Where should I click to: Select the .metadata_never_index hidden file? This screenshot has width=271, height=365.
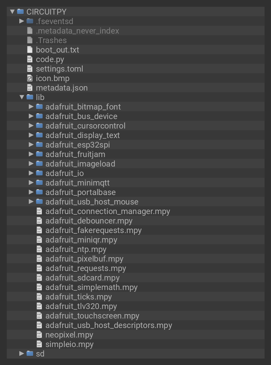point(78,31)
